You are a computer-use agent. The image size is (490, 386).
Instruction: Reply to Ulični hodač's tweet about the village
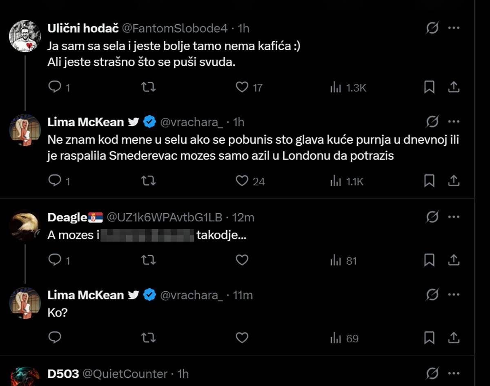[x=55, y=87]
